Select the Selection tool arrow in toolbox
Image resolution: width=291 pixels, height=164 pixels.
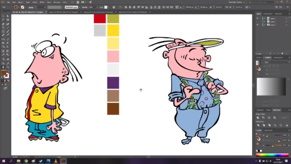pos(3,16)
